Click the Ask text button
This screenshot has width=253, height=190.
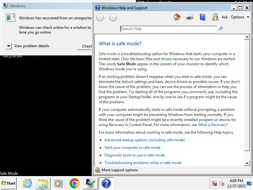(x=225, y=17)
